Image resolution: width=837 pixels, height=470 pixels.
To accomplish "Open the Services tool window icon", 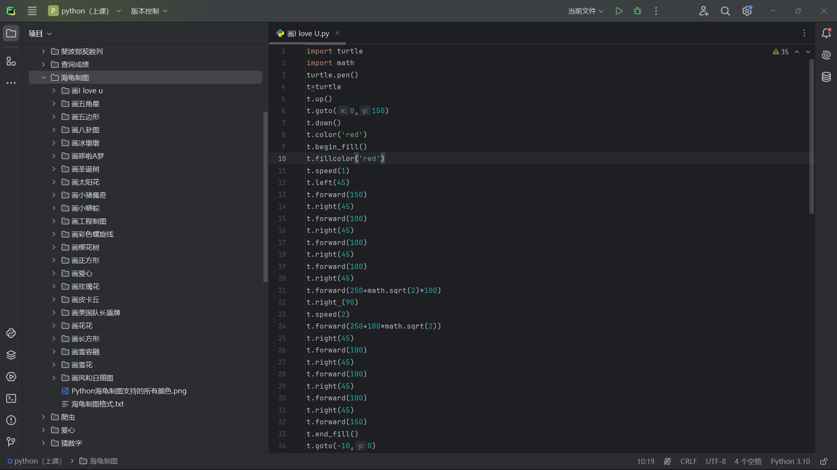I will [x=11, y=377].
